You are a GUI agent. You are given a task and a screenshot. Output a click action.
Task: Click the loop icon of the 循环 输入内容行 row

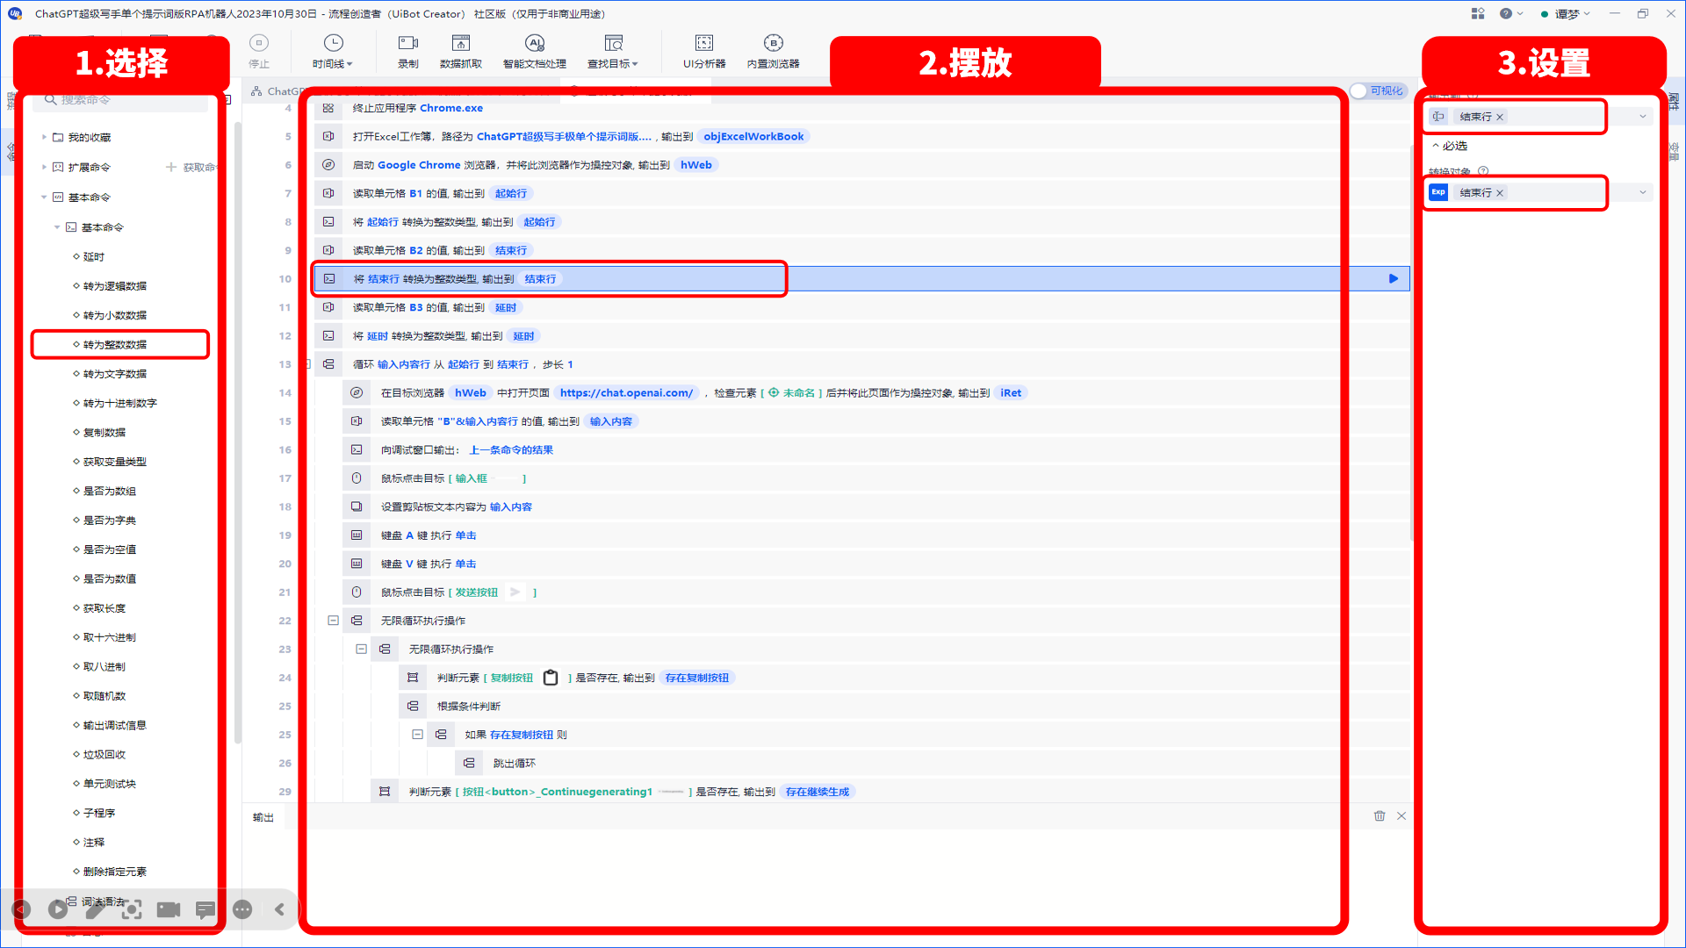(328, 364)
